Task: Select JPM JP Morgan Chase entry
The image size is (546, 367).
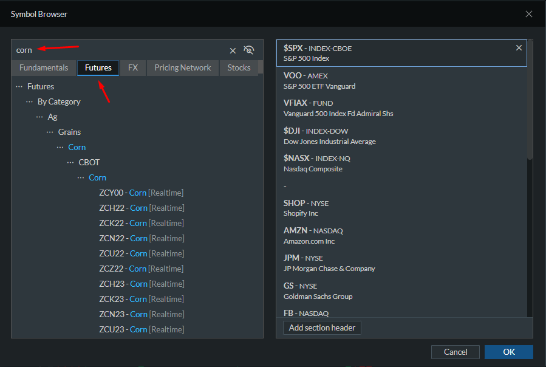Action: tap(401, 263)
